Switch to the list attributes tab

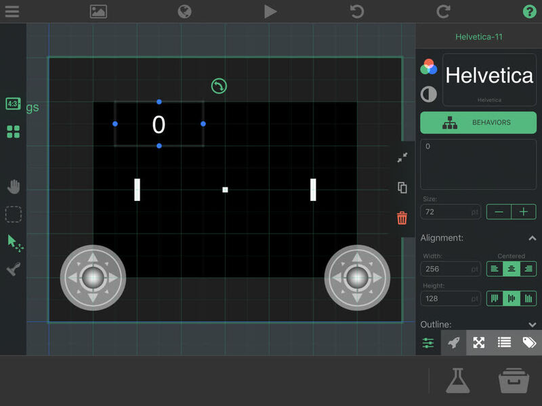504,343
